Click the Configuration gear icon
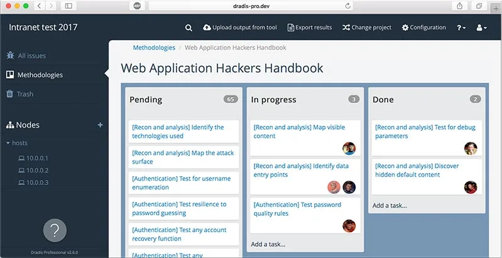 click(x=405, y=28)
